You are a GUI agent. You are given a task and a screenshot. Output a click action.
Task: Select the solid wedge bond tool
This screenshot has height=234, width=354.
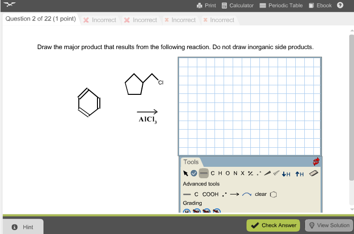(268, 173)
